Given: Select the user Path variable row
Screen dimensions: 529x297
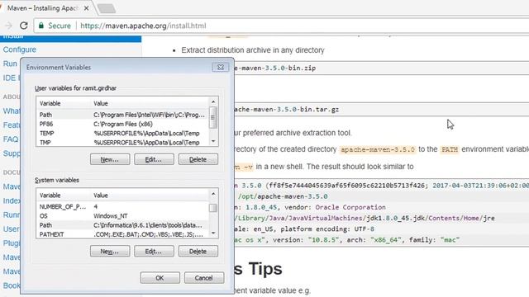Looking at the screenshot, I should [123, 115].
